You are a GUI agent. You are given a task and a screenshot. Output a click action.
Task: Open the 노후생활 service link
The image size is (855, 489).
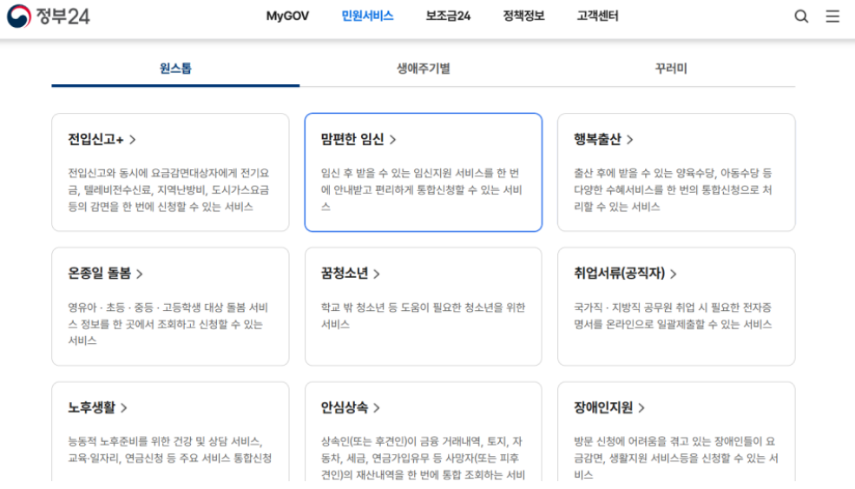[x=97, y=407]
